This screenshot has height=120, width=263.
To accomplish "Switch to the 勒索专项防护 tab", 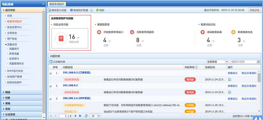I will (x=57, y=4).
